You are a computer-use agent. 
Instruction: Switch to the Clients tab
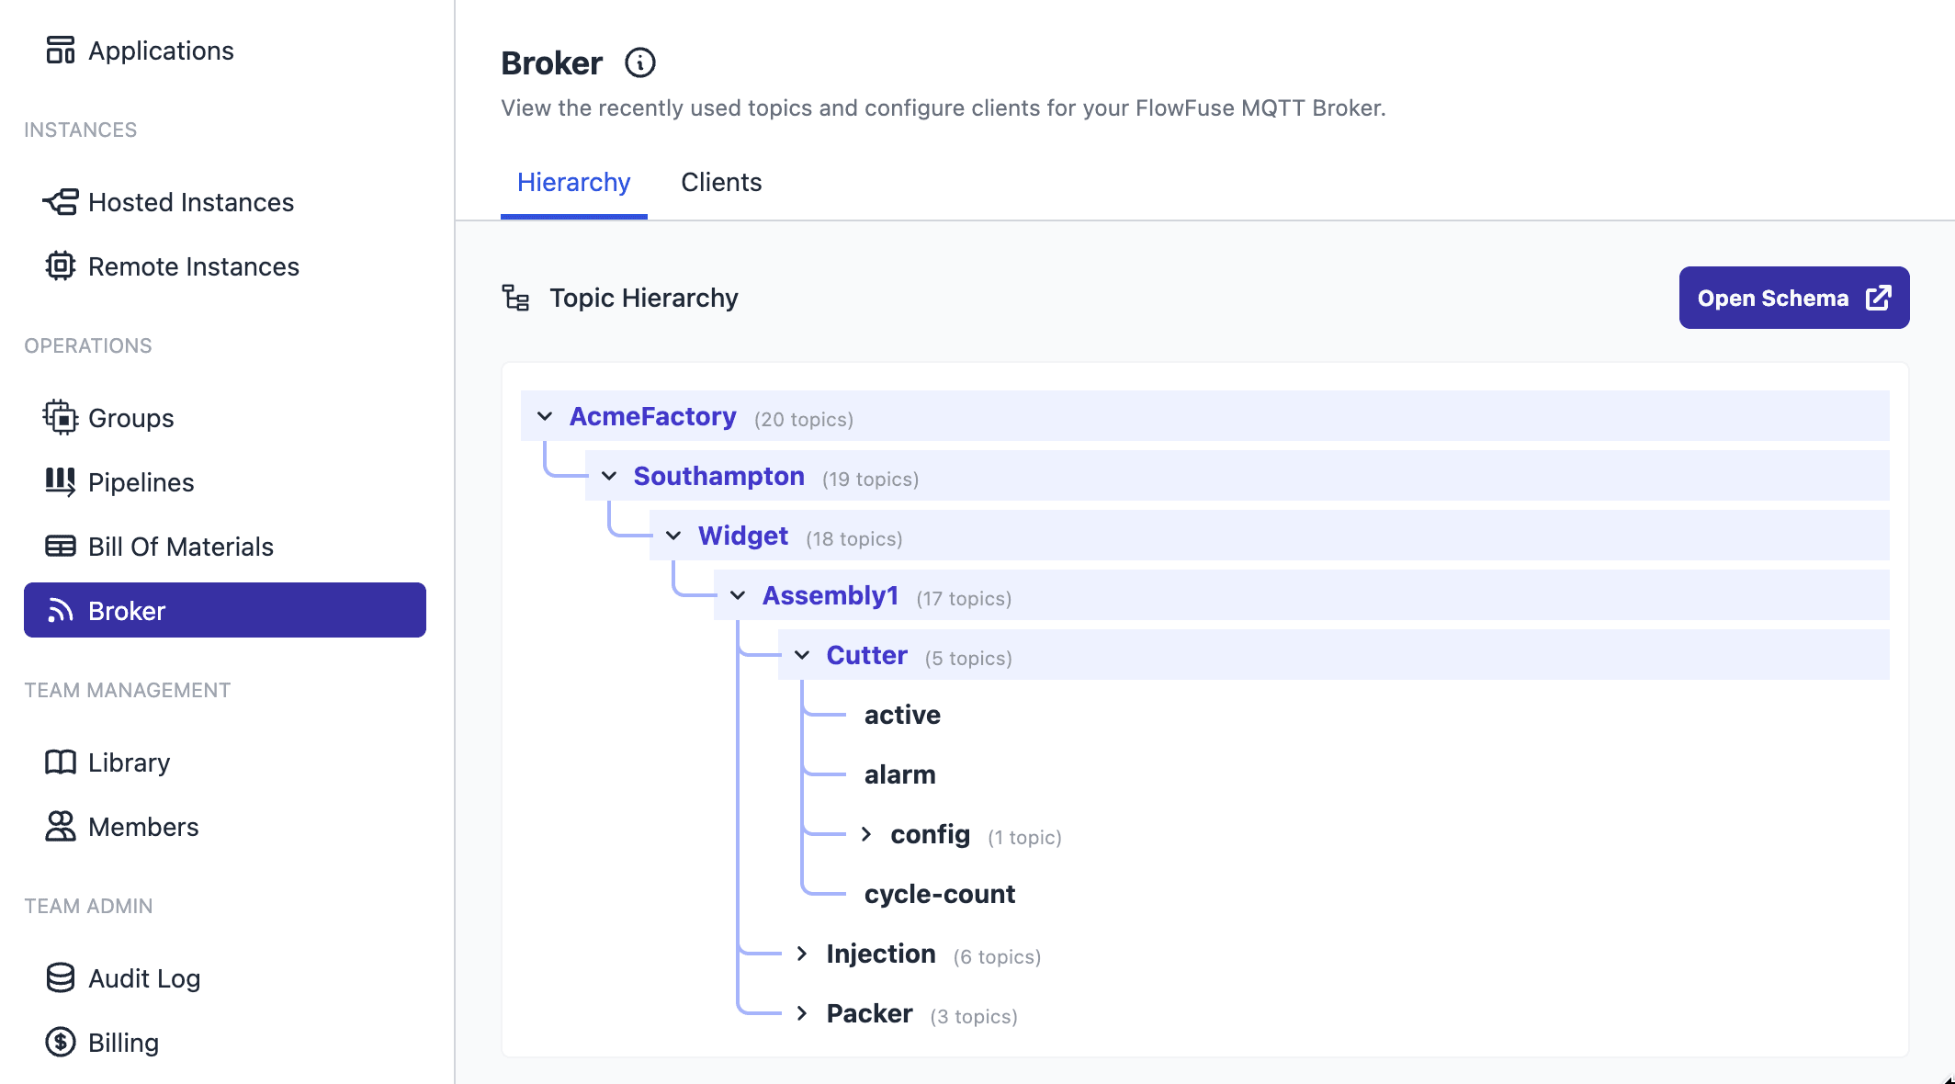coord(721,182)
